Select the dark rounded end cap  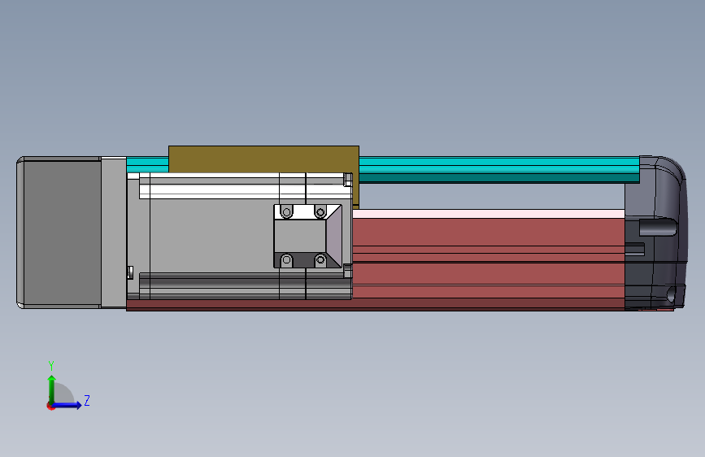tap(656, 233)
